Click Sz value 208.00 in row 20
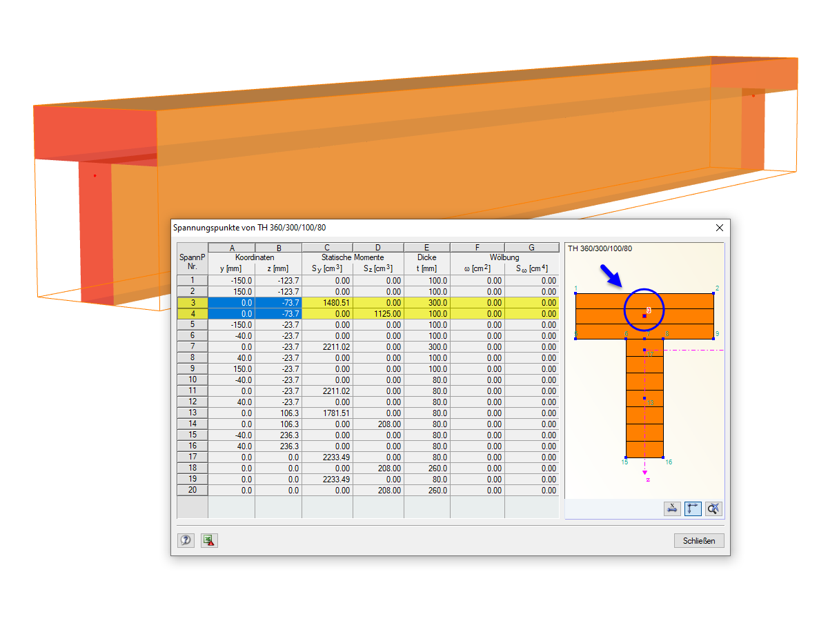Screen dimensions: 828x621 (x=378, y=491)
